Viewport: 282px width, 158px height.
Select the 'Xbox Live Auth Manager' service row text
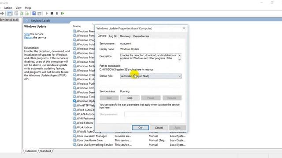tap(92, 136)
